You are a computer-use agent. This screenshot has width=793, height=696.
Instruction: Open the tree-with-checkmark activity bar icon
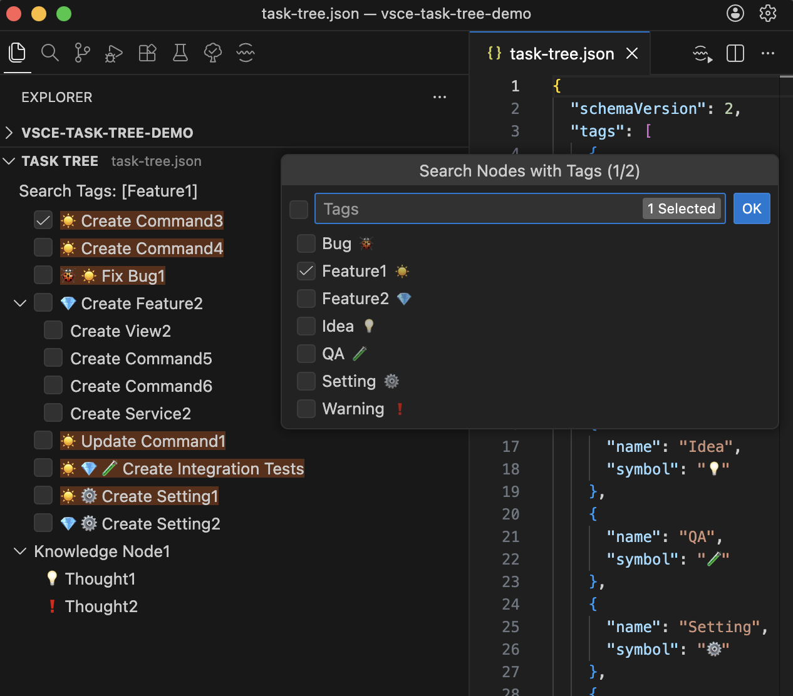pyautogui.click(x=213, y=53)
